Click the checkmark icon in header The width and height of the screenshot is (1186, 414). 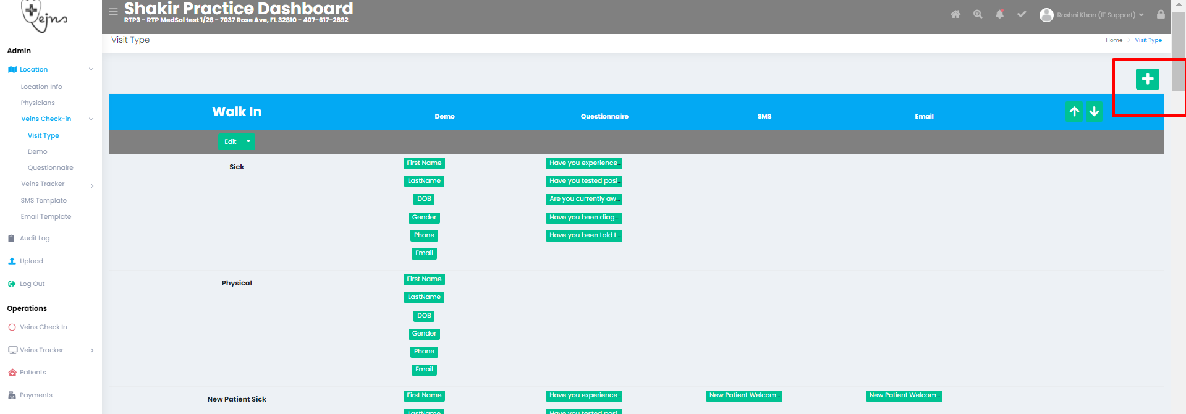1022,14
